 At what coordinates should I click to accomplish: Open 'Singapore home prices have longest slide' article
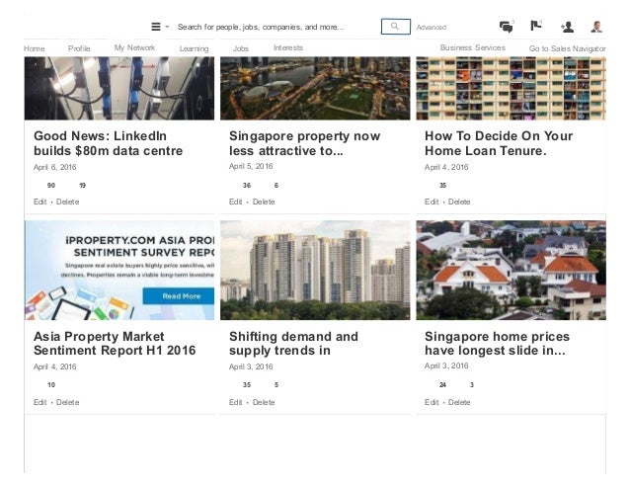point(497,343)
